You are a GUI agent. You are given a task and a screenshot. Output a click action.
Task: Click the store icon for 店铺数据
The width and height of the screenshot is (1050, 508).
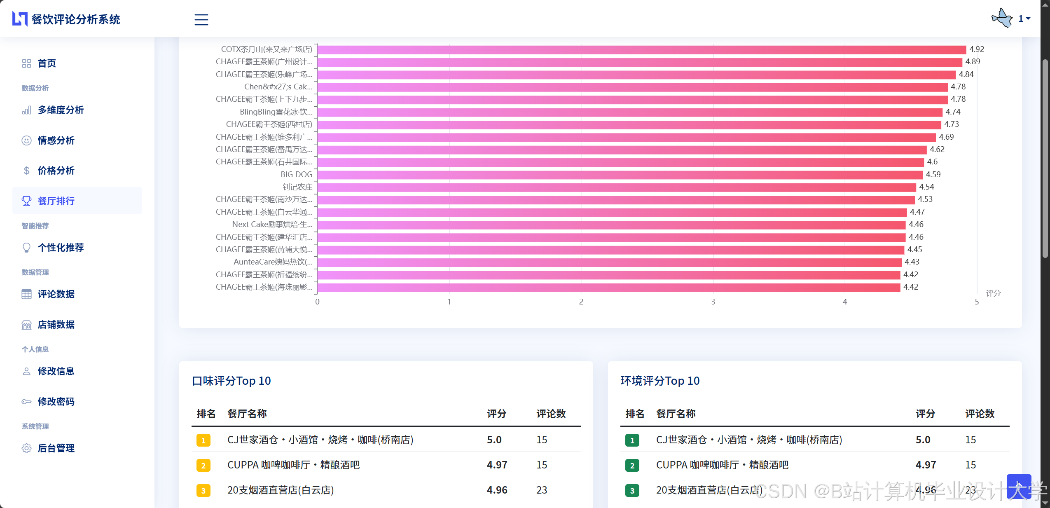tap(26, 325)
